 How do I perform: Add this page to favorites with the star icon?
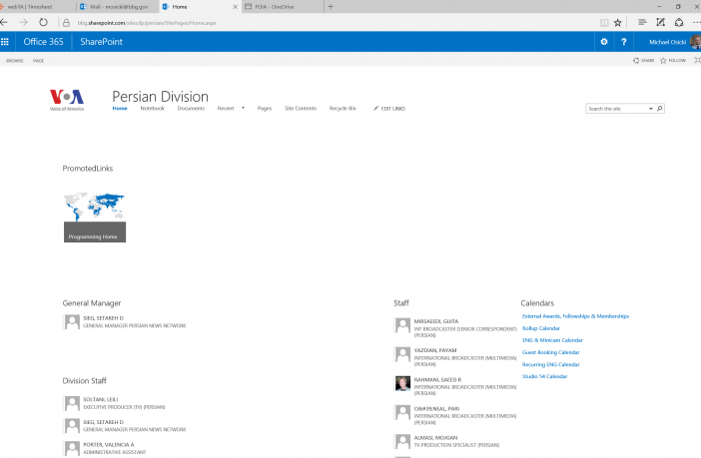pyautogui.click(x=618, y=23)
